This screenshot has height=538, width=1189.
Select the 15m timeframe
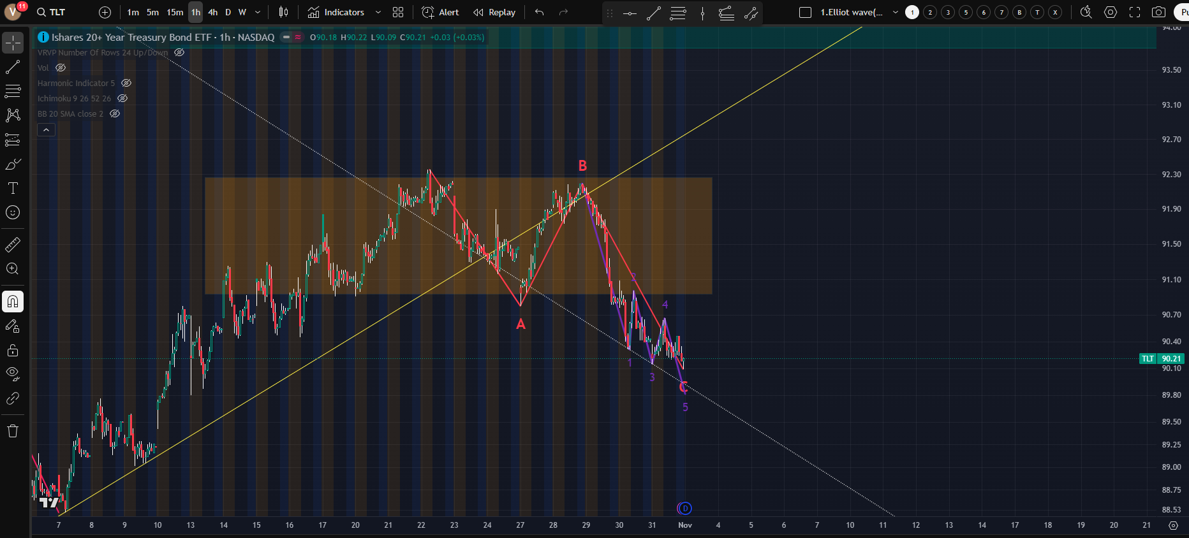[x=175, y=12]
